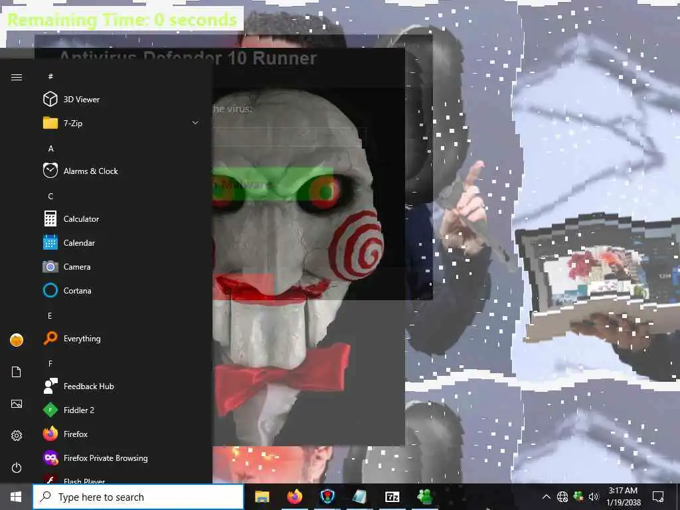Open Pictures from the Start menu rail
The width and height of the screenshot is (680, 510).
point(17,404)
